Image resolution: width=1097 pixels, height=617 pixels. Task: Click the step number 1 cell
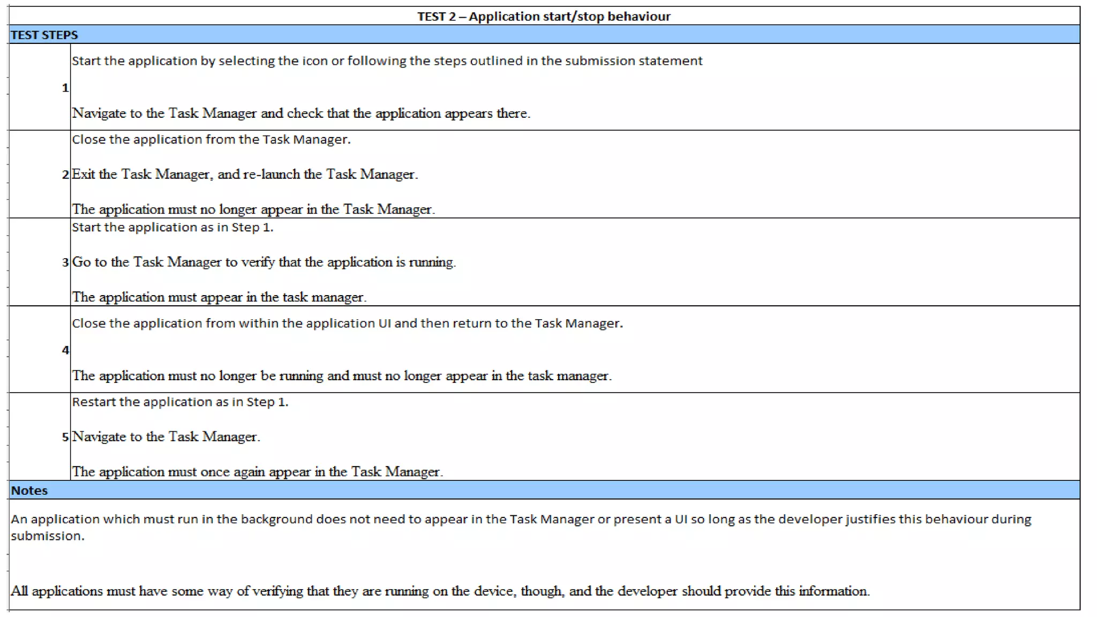(x=65, y=88)
